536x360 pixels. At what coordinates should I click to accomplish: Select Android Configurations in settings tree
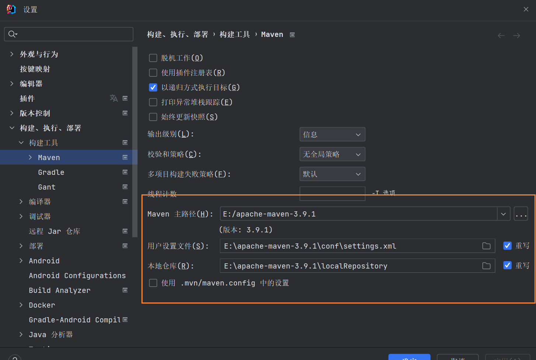tap(77, 276)
